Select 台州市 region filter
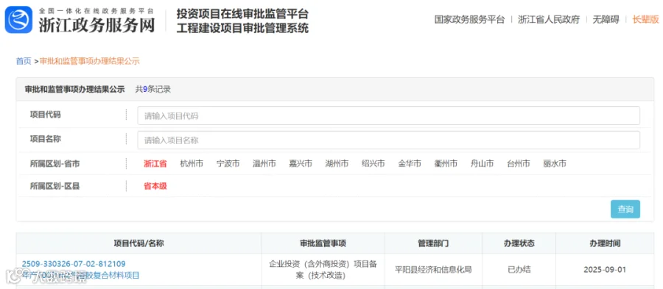 pos(519,164)
